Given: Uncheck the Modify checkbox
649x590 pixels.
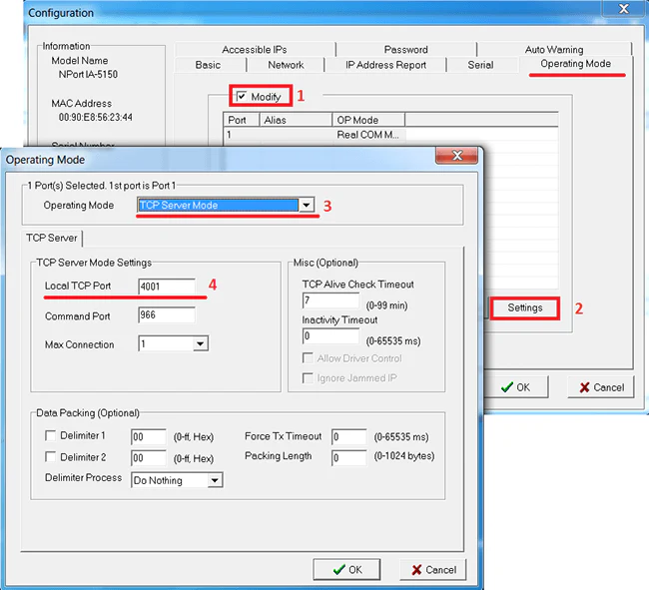Looking at the screenshot, I should (242, 97).
